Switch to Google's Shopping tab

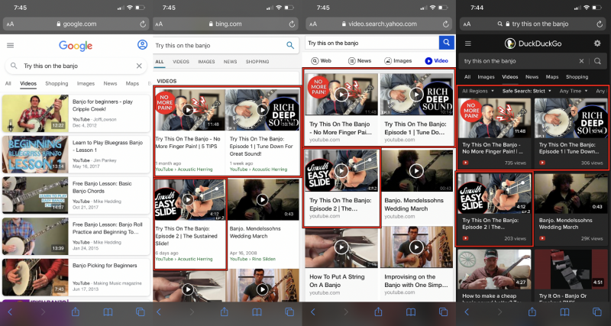[x=57, y=83]
